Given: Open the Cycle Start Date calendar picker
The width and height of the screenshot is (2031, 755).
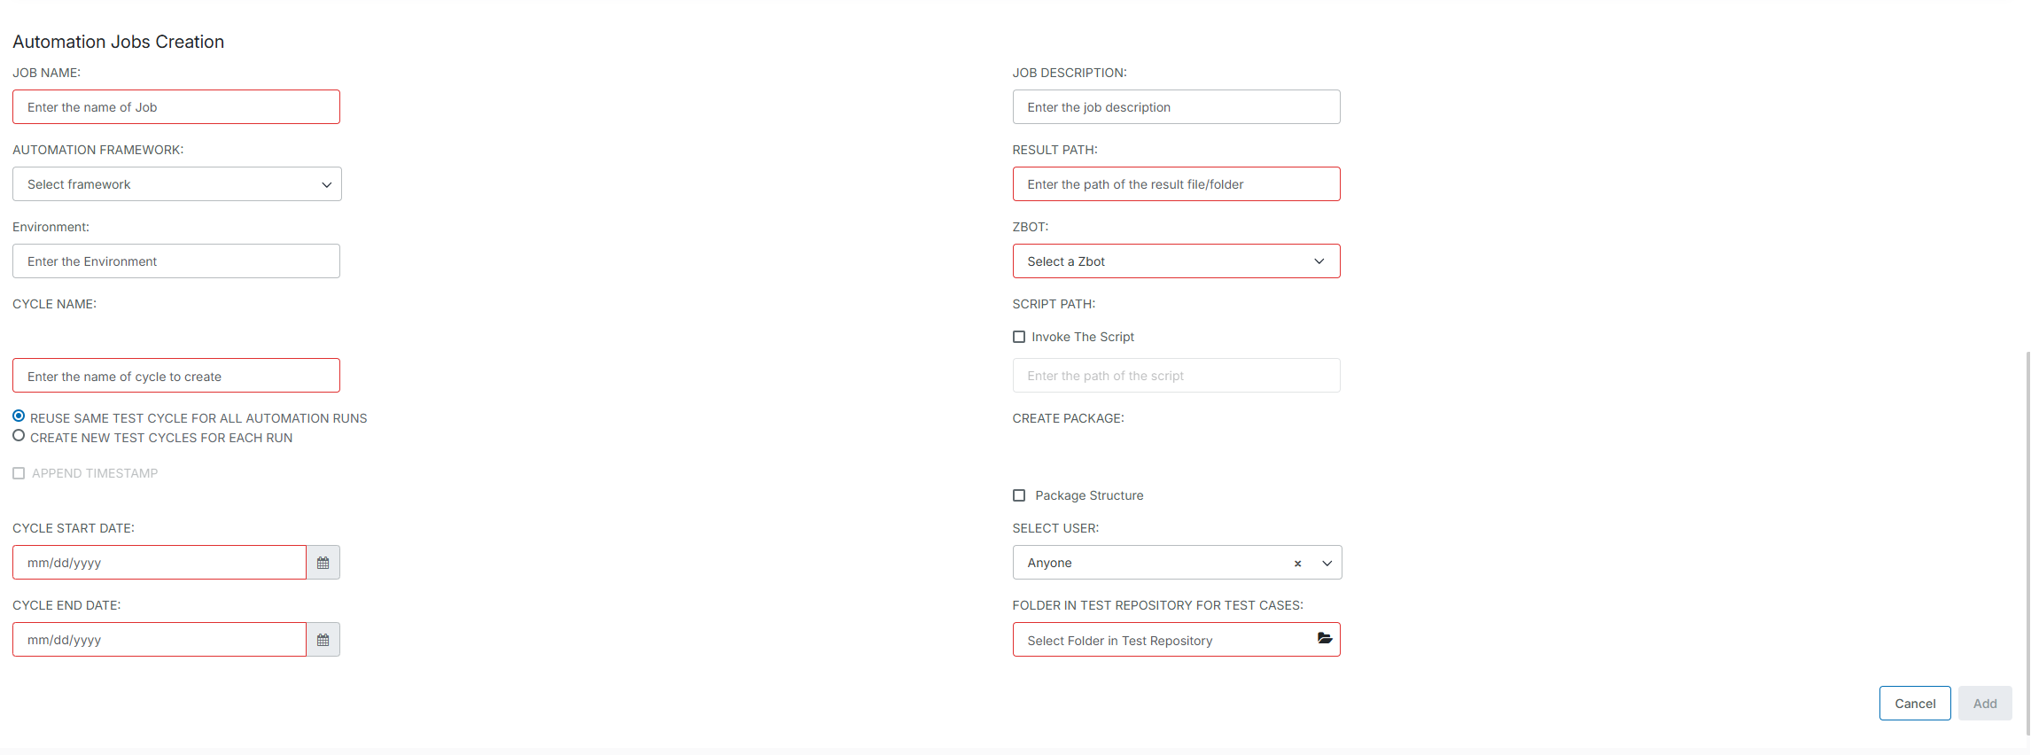Looking at the screenshot, I should click(x=323, y=563).
